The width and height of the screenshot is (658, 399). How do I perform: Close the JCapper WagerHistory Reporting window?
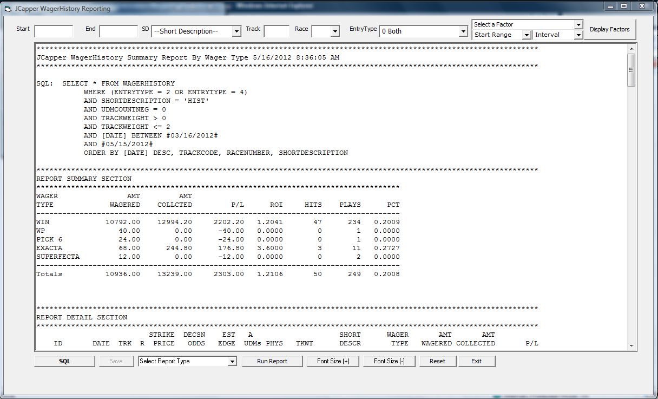pos(642,6)
